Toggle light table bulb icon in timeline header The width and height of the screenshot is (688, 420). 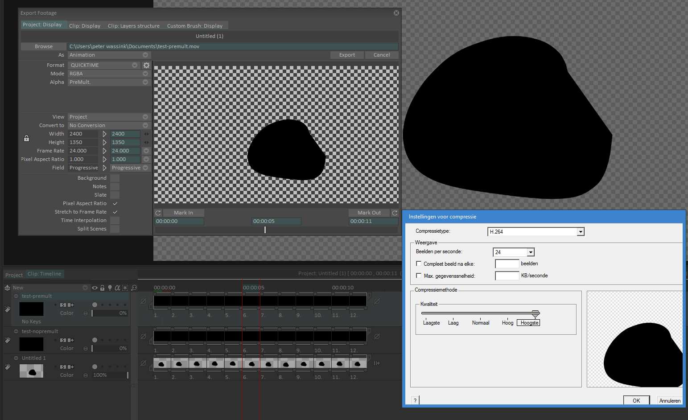(x=110, y=288)
